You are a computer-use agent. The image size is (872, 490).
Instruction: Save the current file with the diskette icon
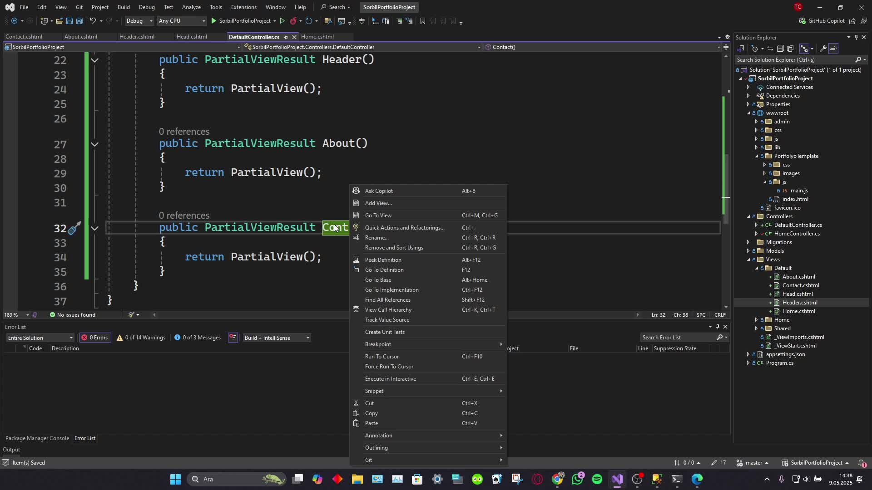click(x=69, y=21)
